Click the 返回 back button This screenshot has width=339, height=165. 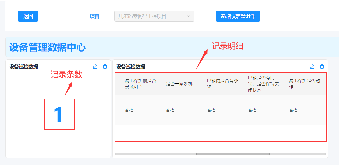(28, 16)
